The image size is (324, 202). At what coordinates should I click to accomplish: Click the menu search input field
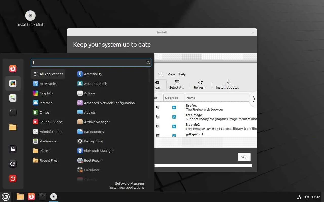(91, 63)
